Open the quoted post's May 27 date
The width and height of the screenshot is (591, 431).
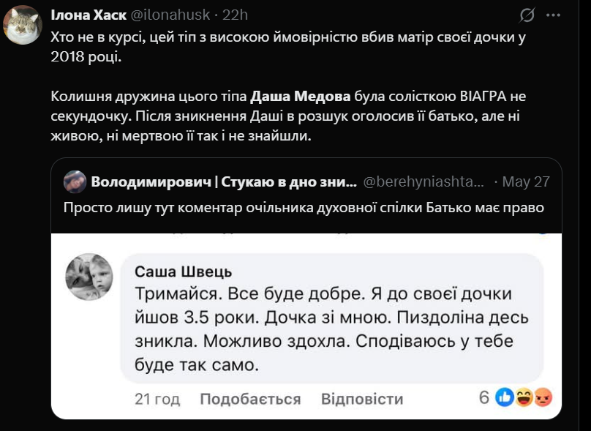pos(527,181)
